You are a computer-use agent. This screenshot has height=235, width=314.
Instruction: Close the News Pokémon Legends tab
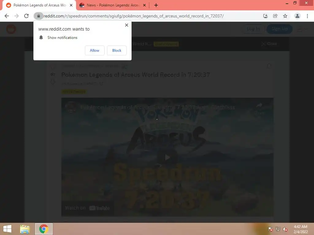pos(144,5)
